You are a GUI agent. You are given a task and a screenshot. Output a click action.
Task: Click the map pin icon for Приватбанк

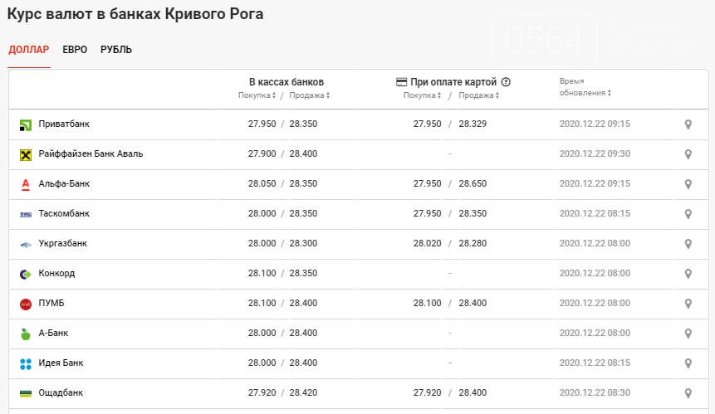(x=688, y=124)
